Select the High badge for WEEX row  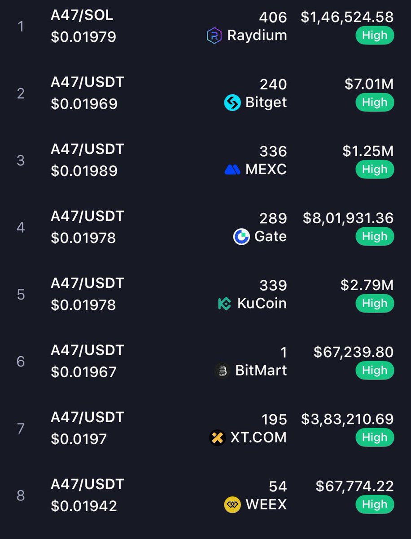click(375, 505)
